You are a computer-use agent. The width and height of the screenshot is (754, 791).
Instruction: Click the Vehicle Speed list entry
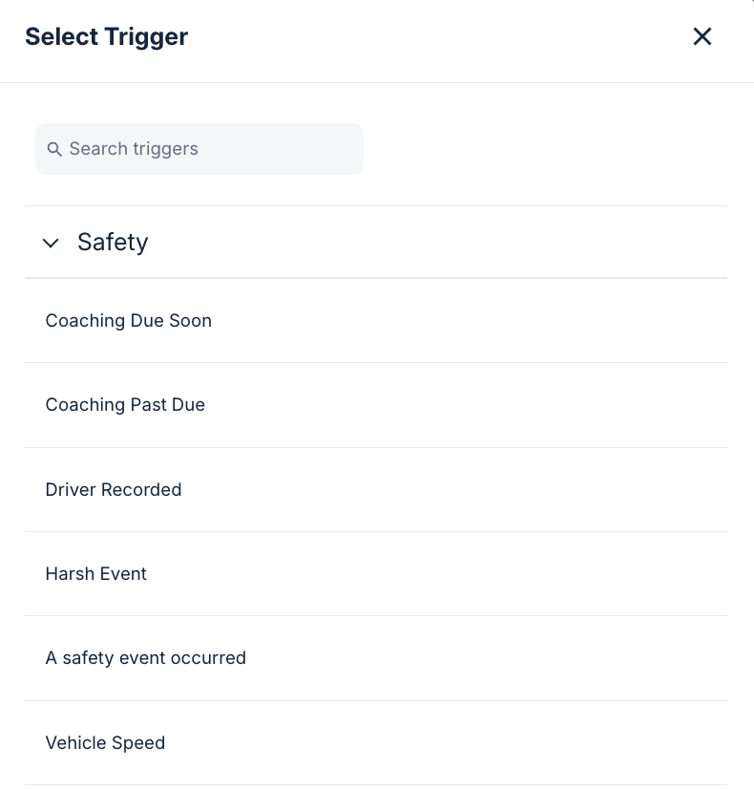pyautogui.click(x=375, y=743)
